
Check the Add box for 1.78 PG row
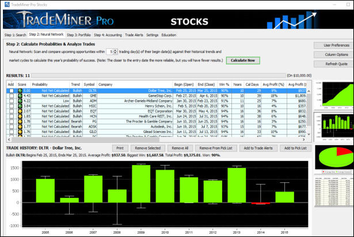point(12,121)
